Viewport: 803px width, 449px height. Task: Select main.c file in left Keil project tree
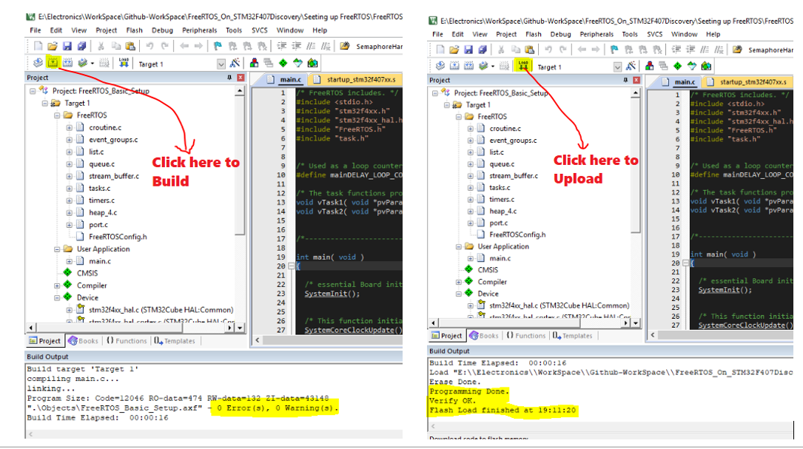coord(99,261)
